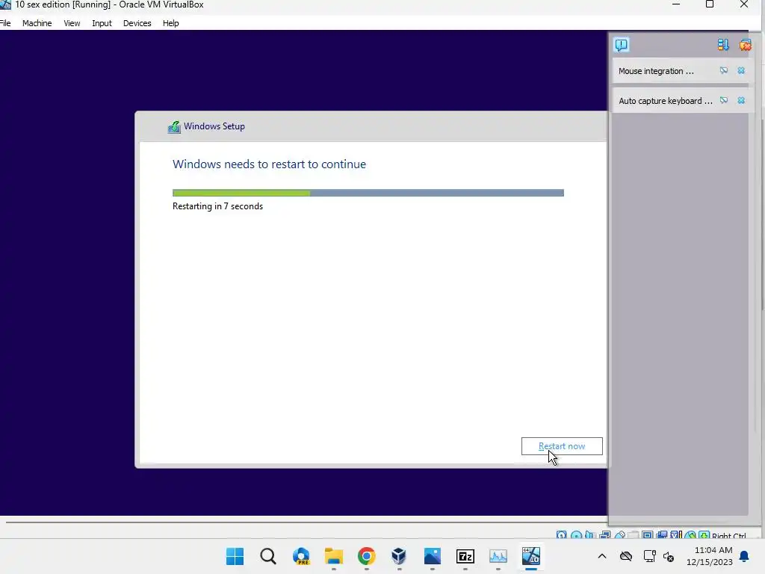Viewport: 765px width, 574px height.
Task: Open Windows taskbar Search
Action: pos(268,556)
